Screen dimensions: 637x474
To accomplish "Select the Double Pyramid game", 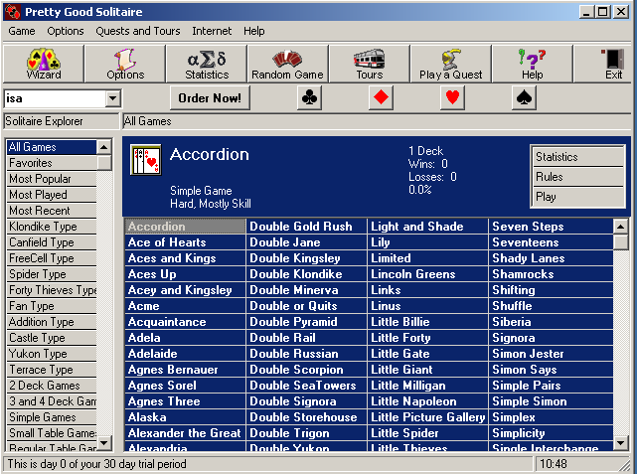I will (306, 322).
